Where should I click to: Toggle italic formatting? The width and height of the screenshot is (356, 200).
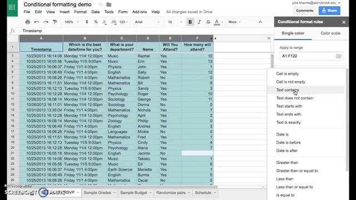click(199, 22)
